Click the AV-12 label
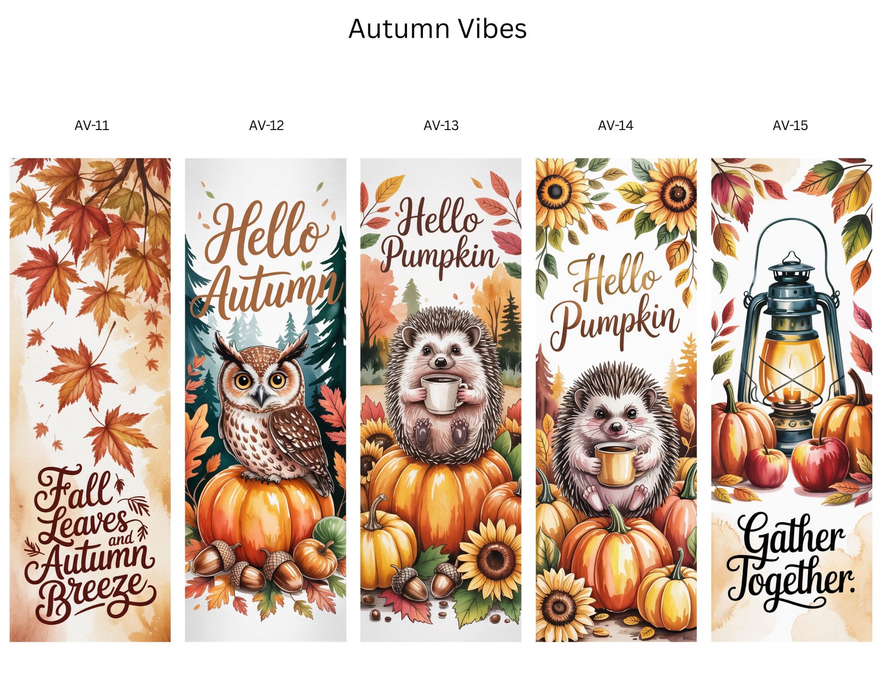Screen dimensions: 882x681 (267, 126)
